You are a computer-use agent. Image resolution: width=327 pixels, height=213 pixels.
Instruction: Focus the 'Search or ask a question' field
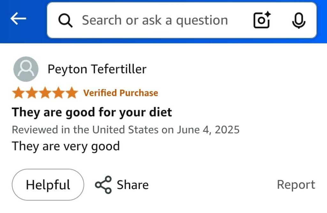click(155, 20)
